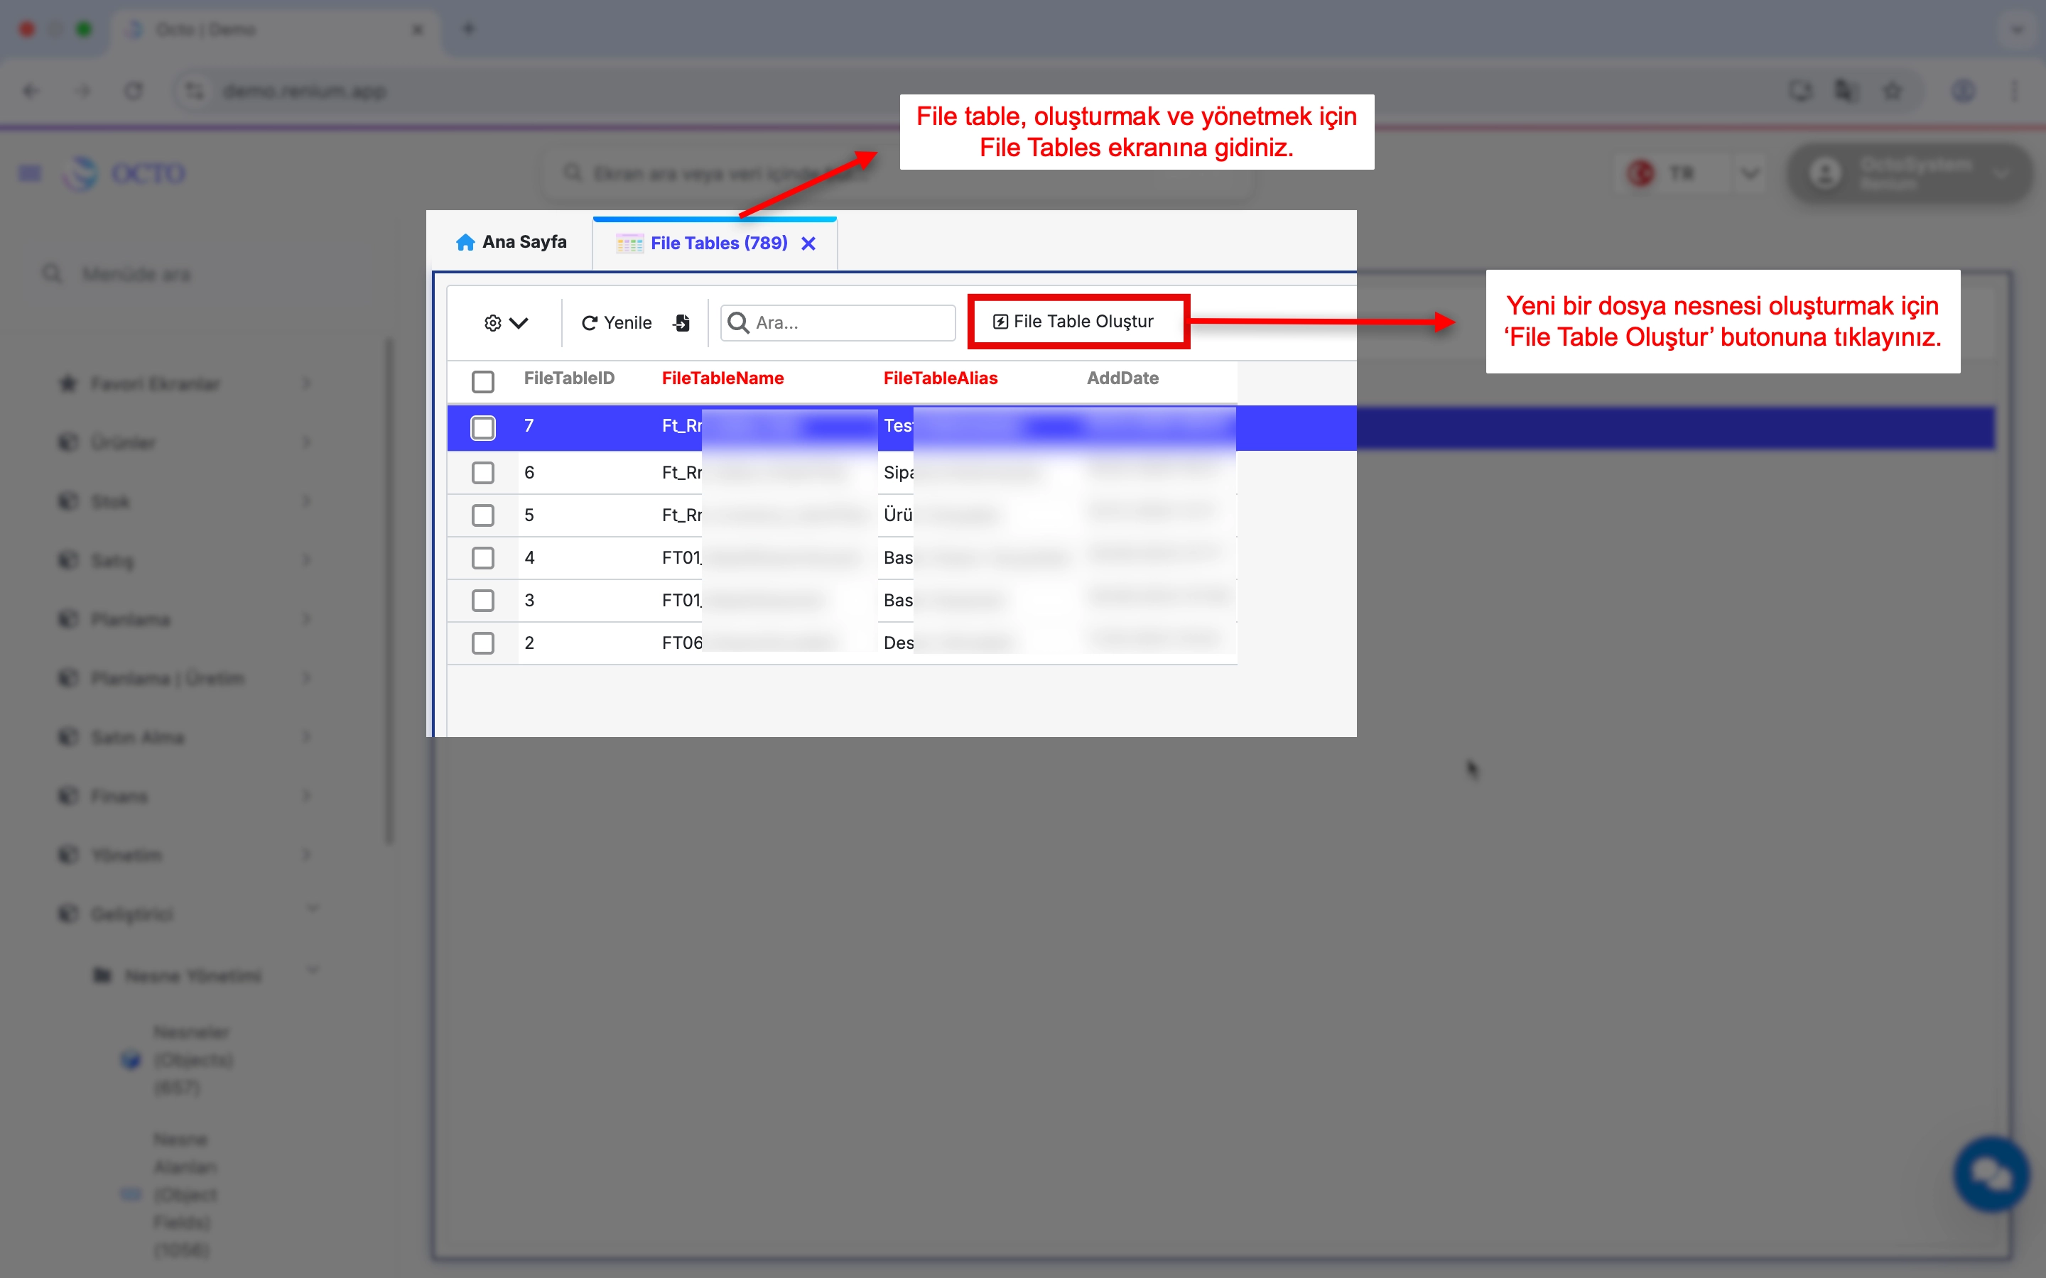
Task: Click the star icon next to Favori Ekranlar
Action: coord(67,383)
